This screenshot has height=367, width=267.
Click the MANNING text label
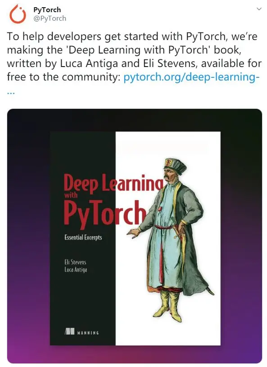88,333
